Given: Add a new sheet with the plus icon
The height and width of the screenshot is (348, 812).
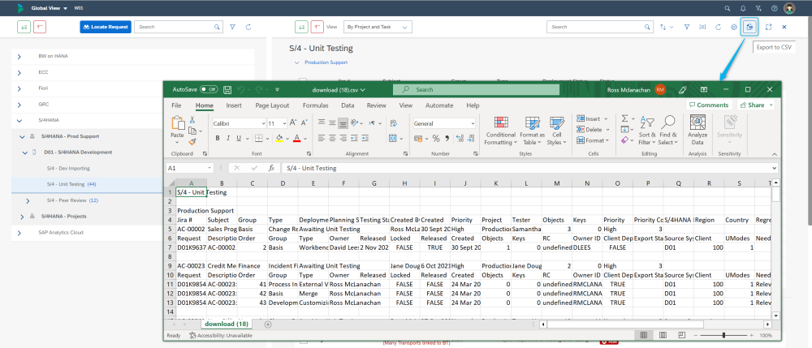Looking at the screenshot, I should (x=268, y=324).
